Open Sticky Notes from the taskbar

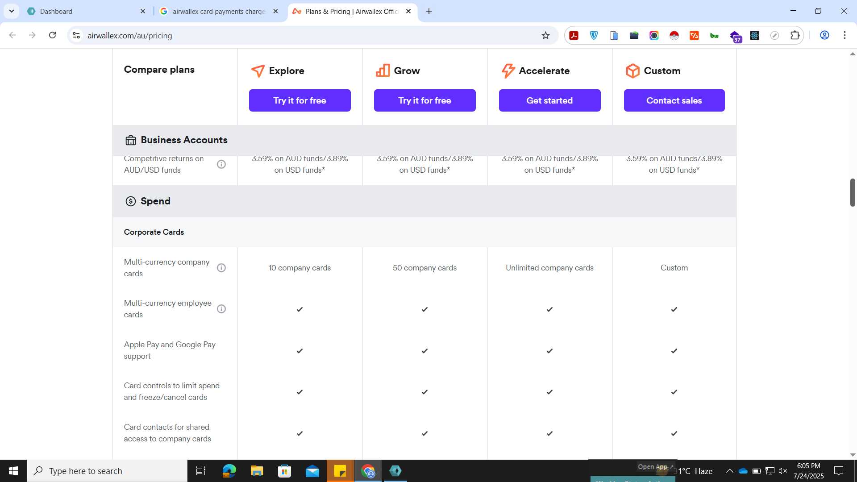pyautogui.click(x=340, y=471)
